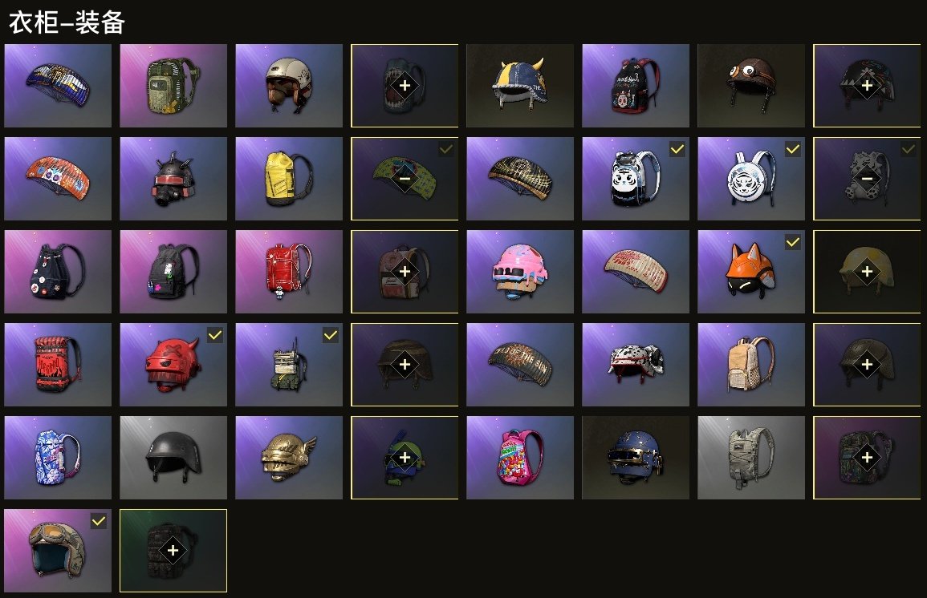This screenshot has width=927, height=598.
Task: Click minus icon on gray leopard backpack
Action: pyautogui.click(x=867, y=178)
